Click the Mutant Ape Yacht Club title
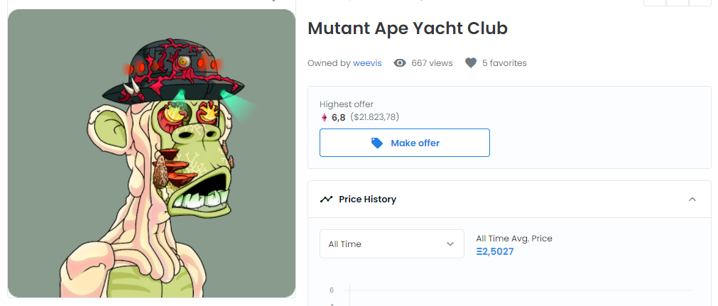 [x=408, y=28]
